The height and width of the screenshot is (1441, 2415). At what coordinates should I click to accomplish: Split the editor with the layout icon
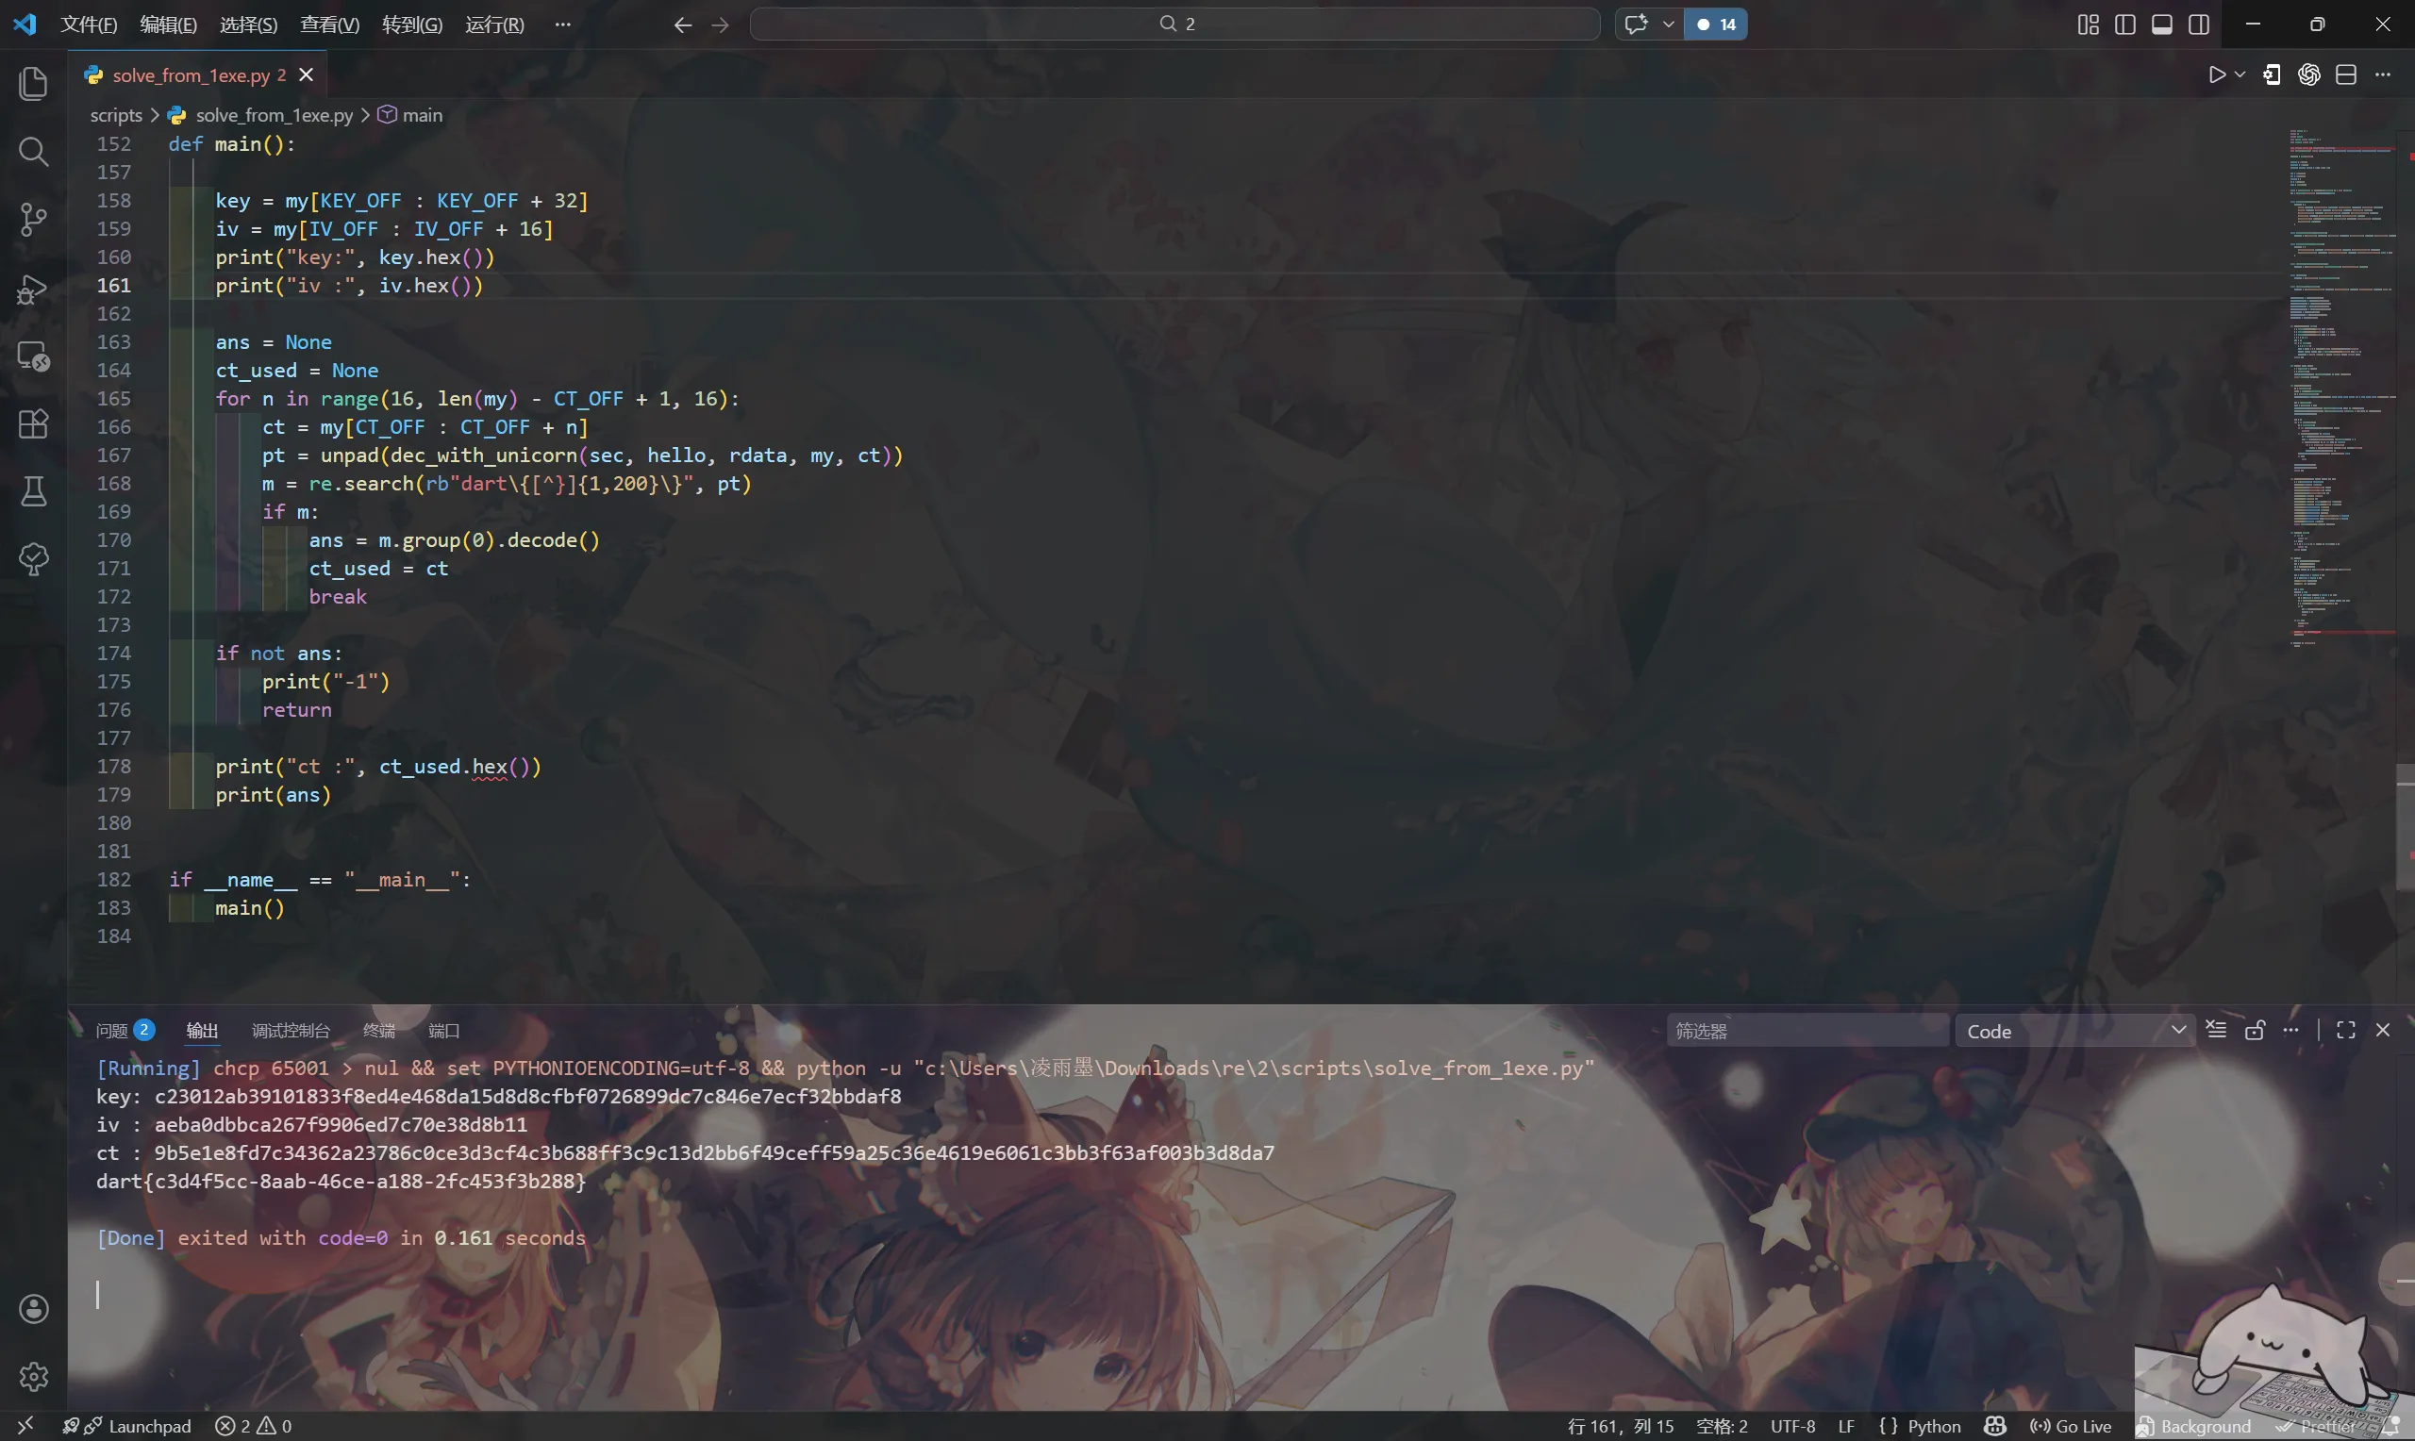[2346, 75]
